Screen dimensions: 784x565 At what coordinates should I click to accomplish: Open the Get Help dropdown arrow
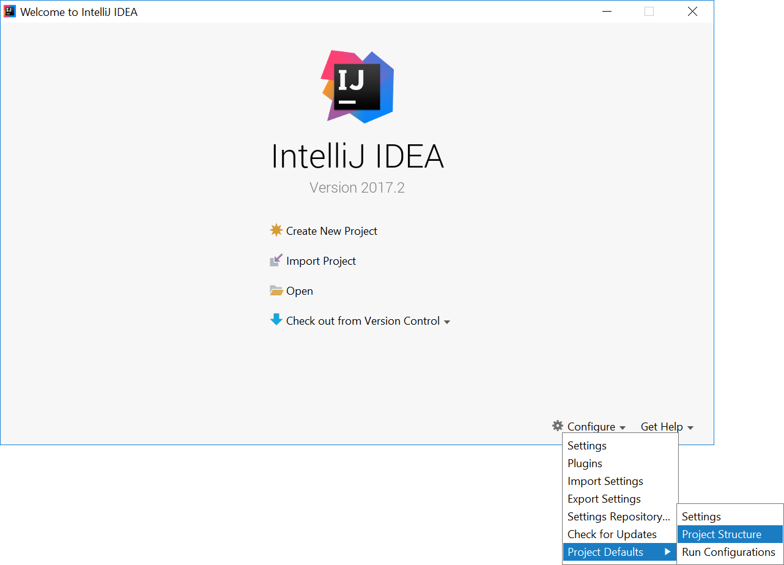[690, 428]
